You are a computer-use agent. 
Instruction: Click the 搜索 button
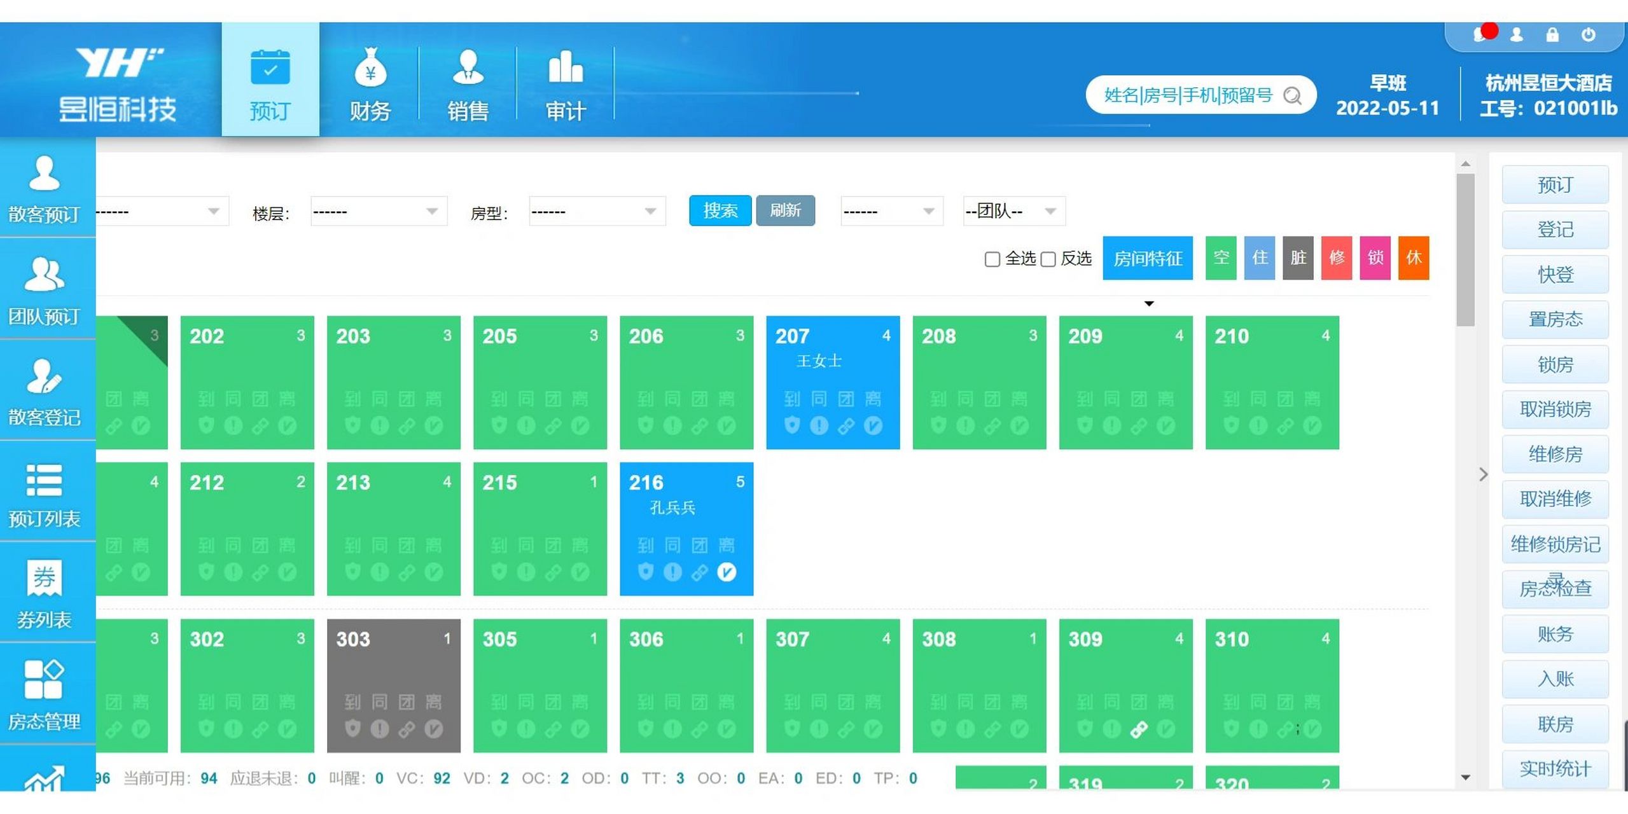720,210
